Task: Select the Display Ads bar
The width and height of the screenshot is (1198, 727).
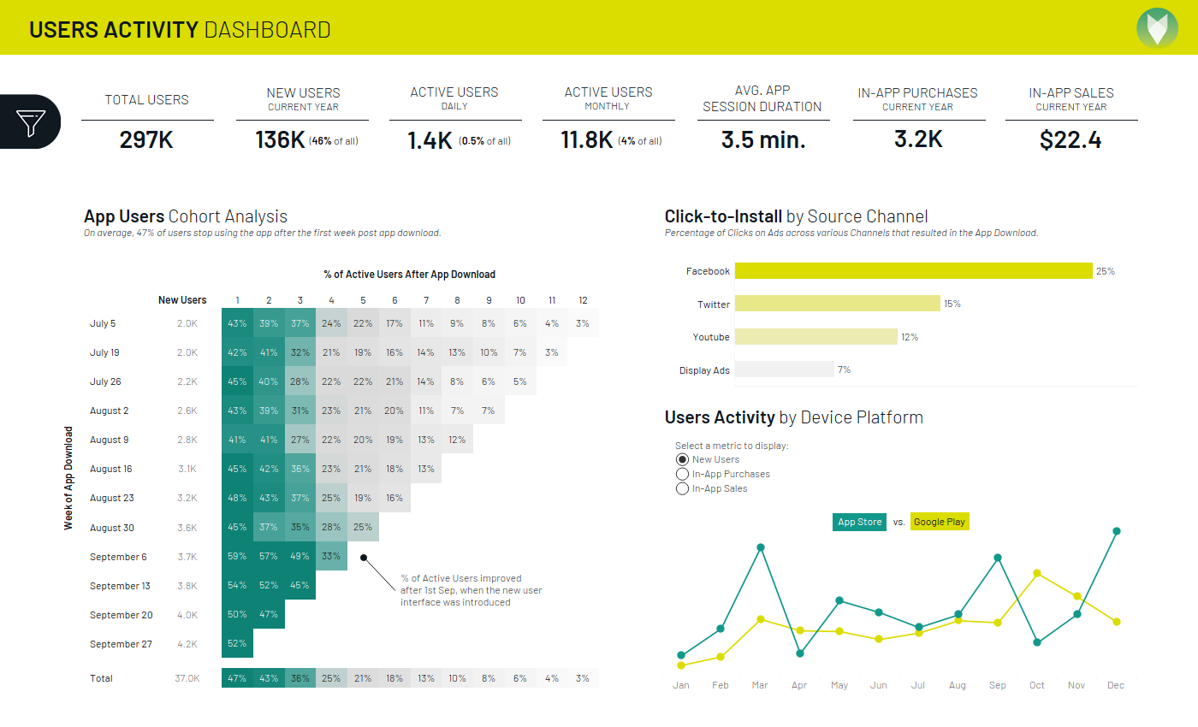Action: (x=784, y=369)
